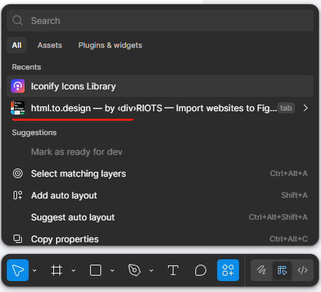The width and height of the screenshot is (321, 292).
Task: Click the Search input field
Action: [160, 20]
